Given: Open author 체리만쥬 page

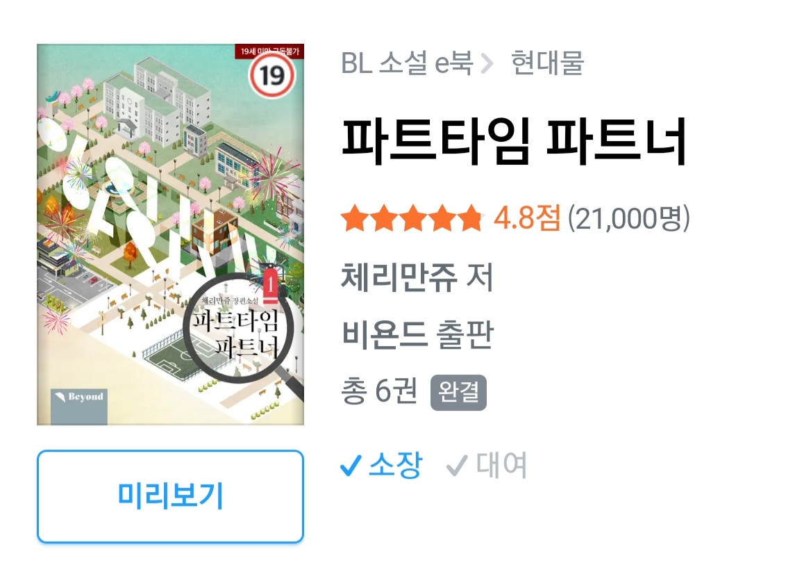Looking at the screenshot, I should 399,277.
